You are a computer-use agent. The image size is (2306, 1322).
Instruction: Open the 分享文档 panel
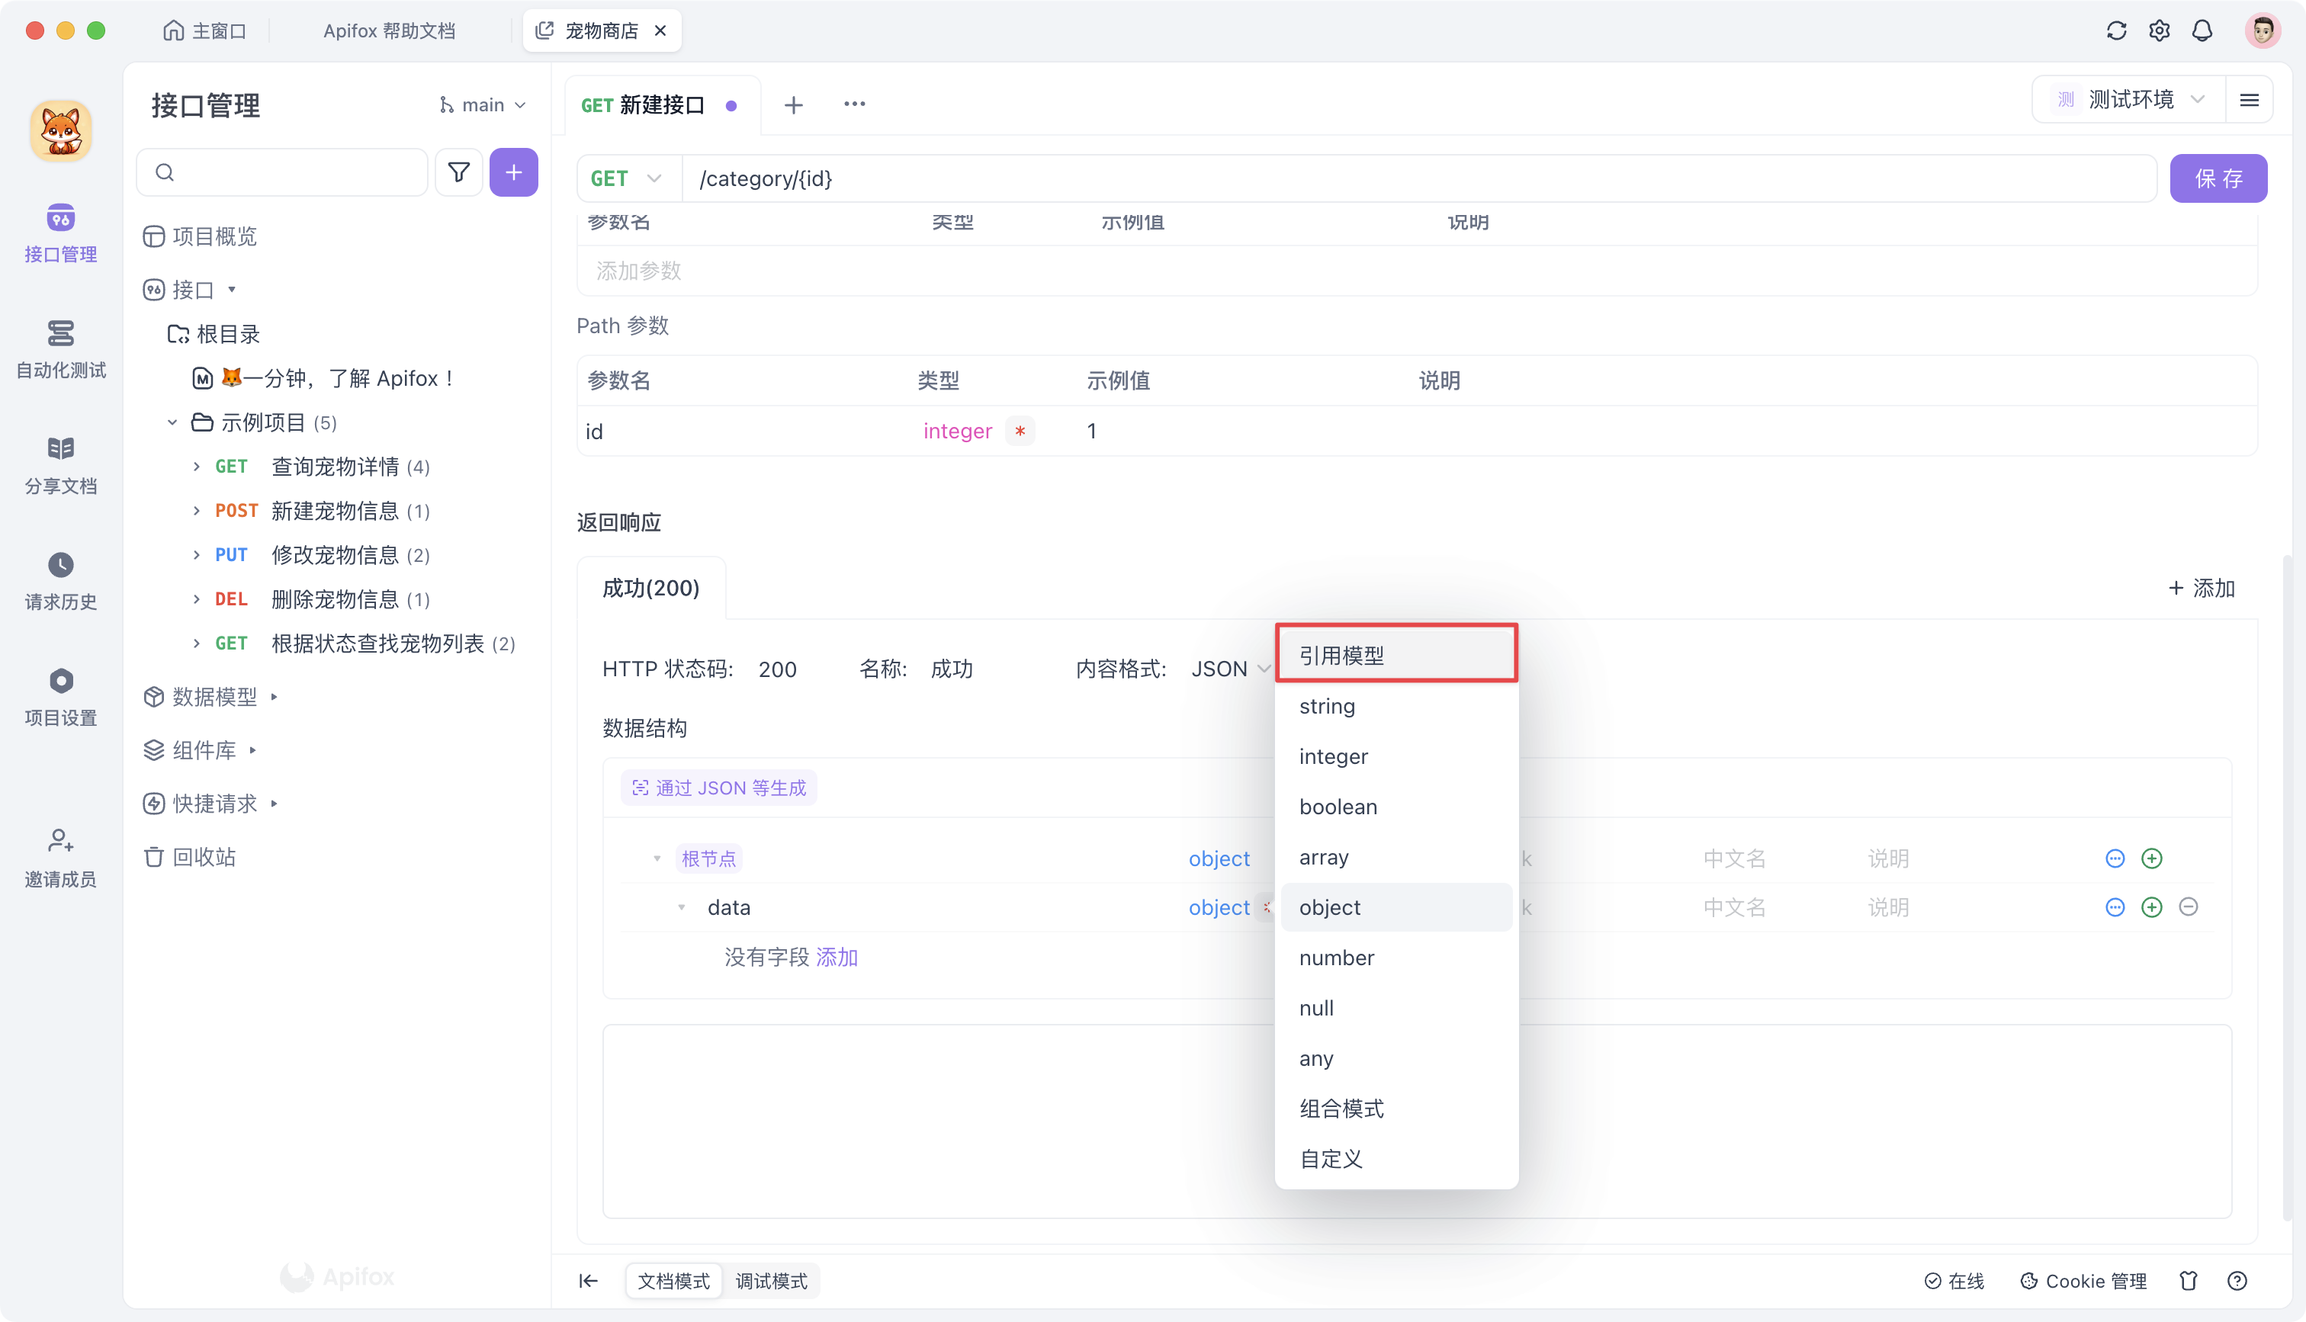tap(60, 465)
